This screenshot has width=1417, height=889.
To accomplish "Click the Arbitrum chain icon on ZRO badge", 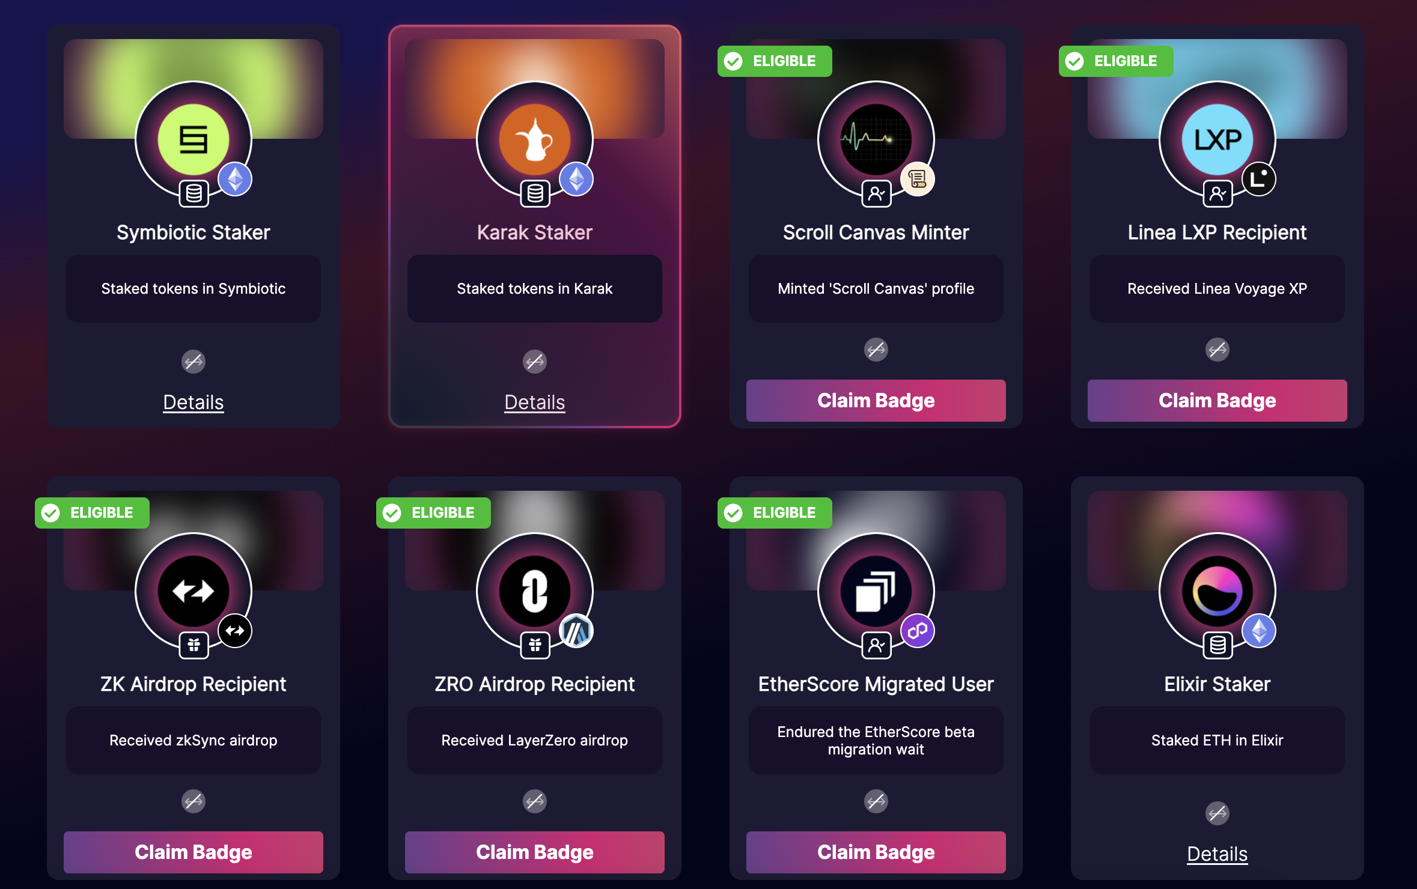I will click(x=576, y=631).
